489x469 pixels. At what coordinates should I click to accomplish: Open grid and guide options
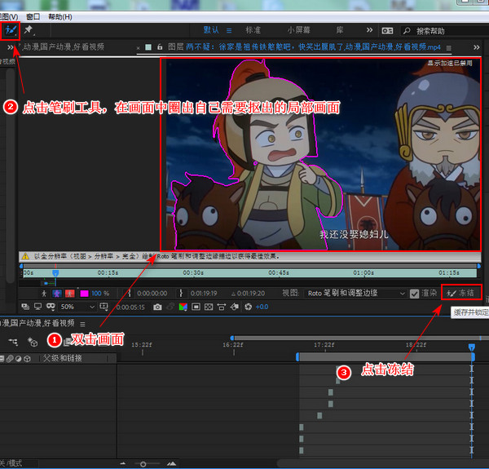click(x=104, y=307)
